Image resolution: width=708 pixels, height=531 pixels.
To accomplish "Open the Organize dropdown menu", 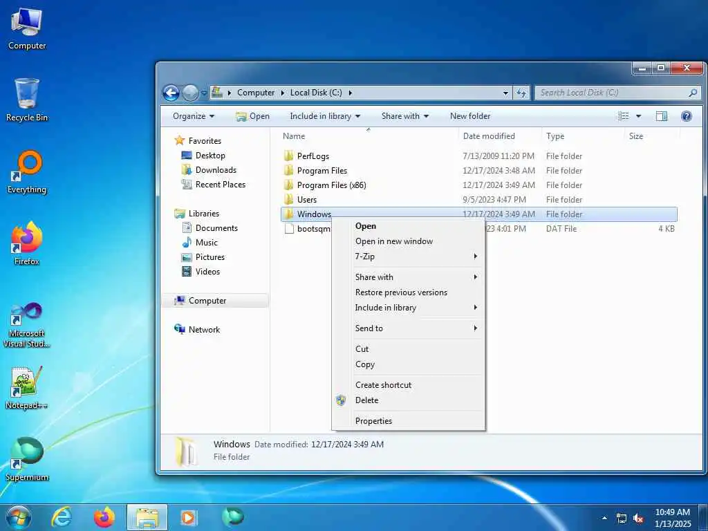I will tap(194, 116).
